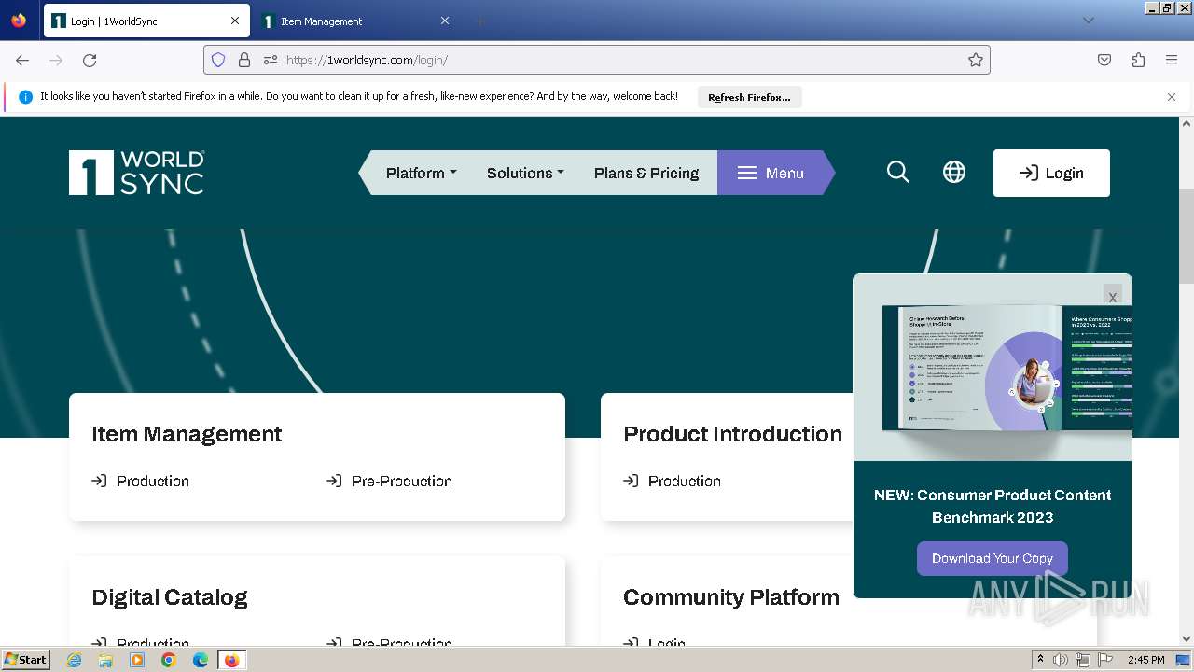The width and height of the screenshot is (1194, 672).
Task: Open Save to Pocket icon
Action: coord(1104,60)
